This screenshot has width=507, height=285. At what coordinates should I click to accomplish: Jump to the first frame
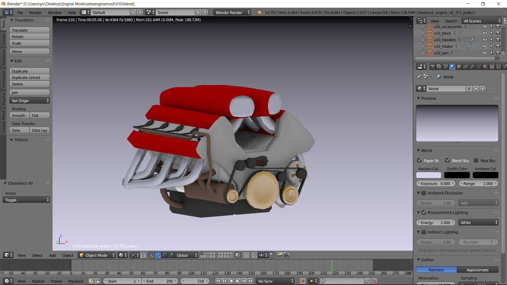(x=218, y=281)
